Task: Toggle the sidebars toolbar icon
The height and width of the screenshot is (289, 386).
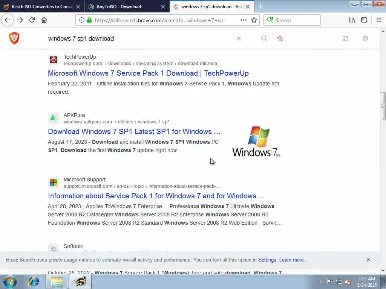Action: [x=364, y=20]
